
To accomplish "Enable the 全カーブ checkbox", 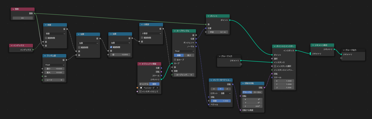I will coord(175,60).
